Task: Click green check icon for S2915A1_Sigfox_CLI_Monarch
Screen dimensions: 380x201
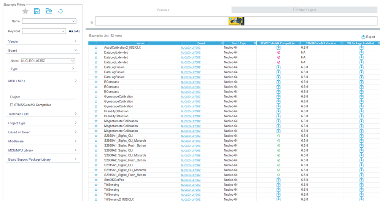Action: coord(278,170)
